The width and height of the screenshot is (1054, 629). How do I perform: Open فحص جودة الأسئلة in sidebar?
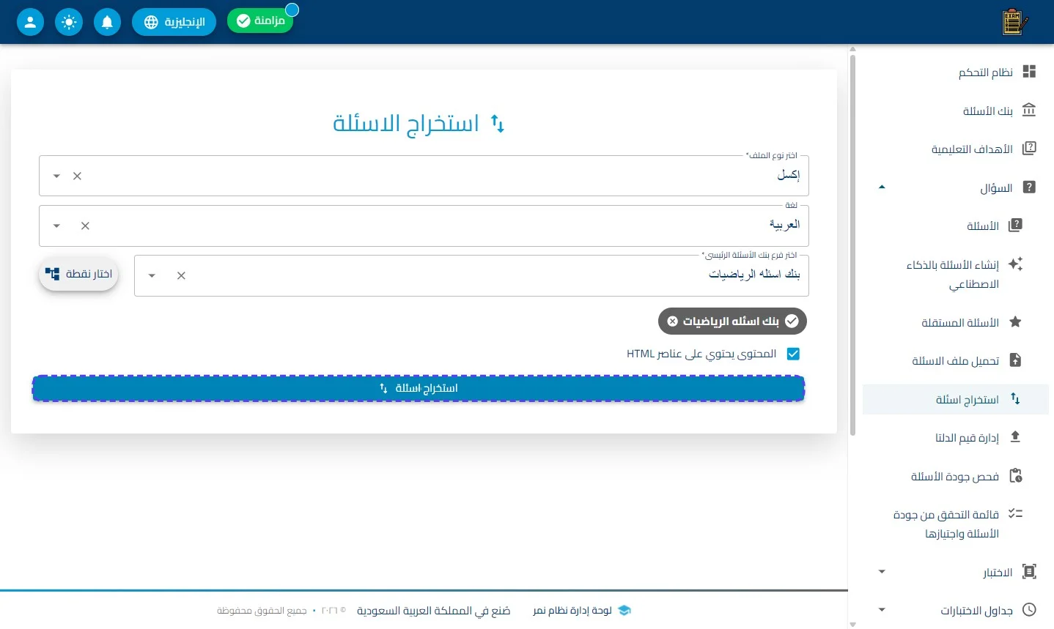tap(956, 476)
